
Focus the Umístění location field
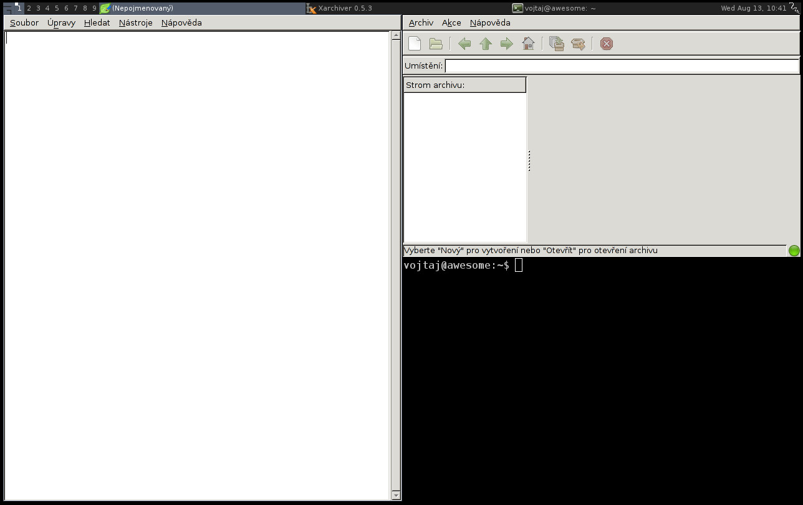(622, 66)
